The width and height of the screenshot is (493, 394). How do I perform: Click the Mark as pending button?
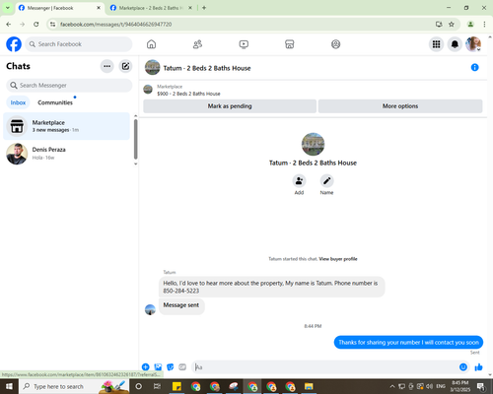pos(230,106)
